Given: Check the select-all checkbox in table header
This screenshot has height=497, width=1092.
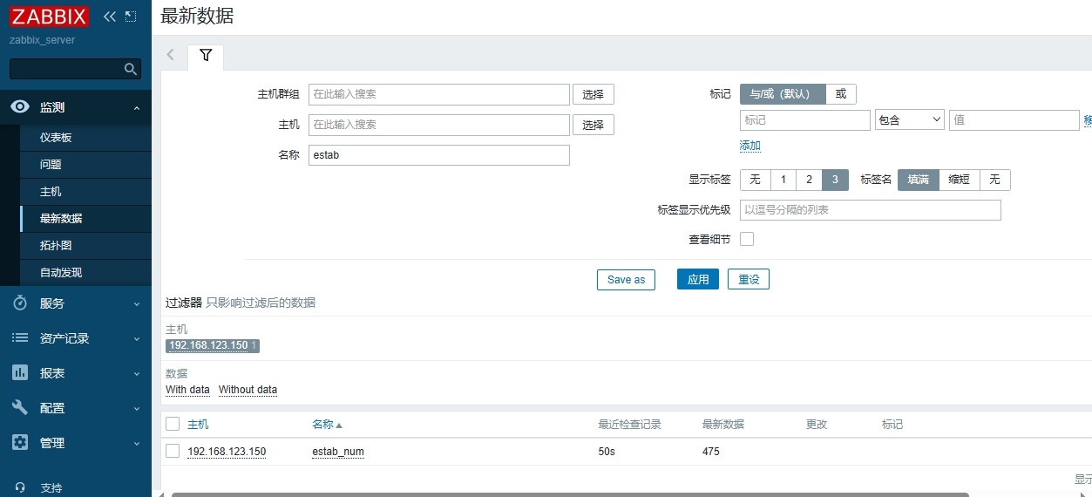Looking at the screenshot, I should pos(173,424).
